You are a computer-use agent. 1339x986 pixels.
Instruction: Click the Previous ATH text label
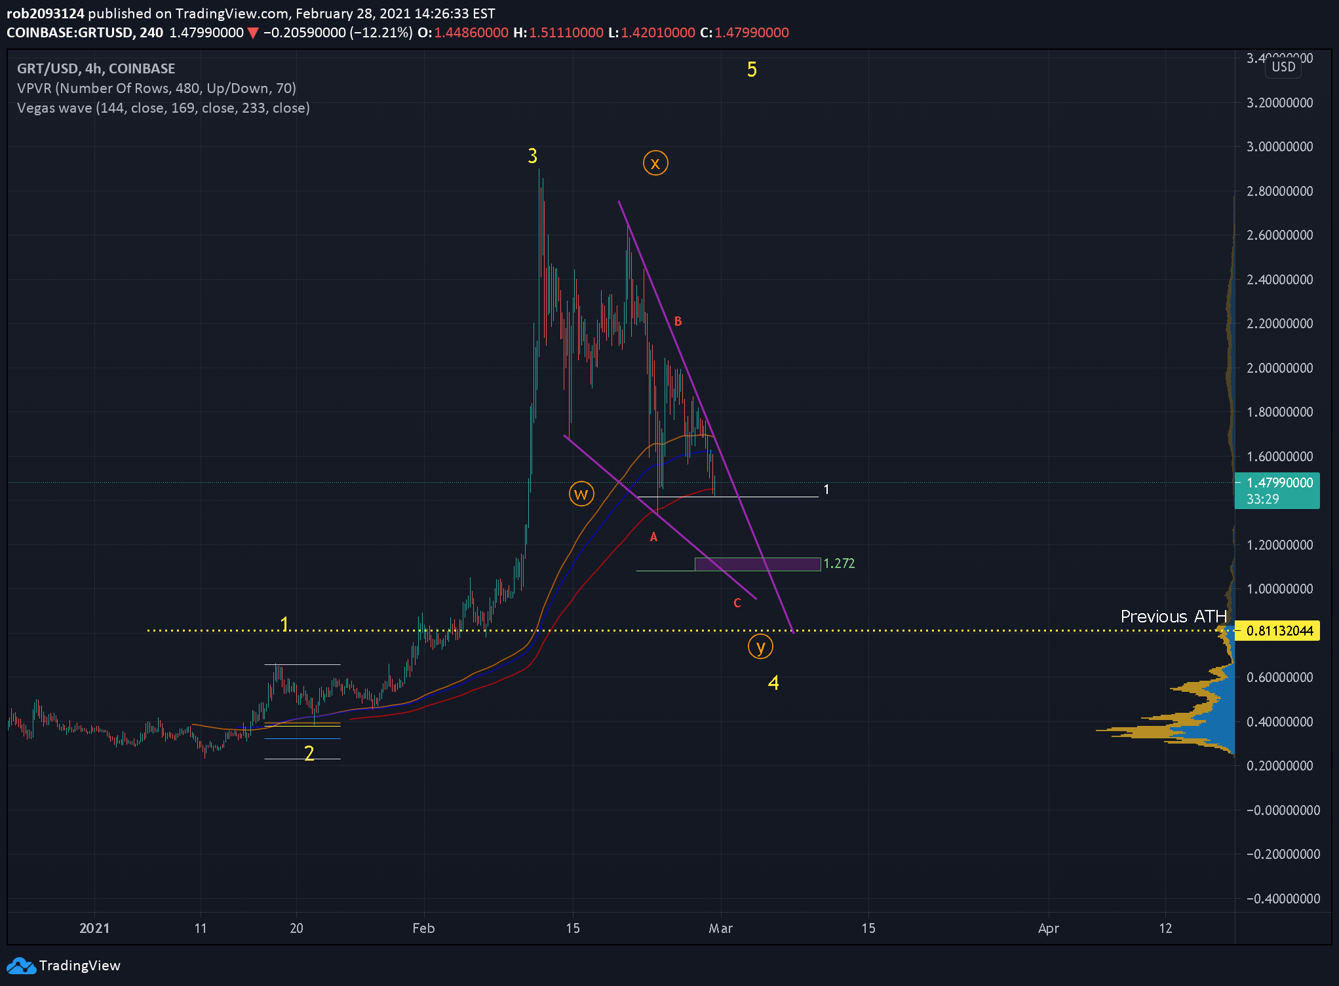coord(1173,616)
